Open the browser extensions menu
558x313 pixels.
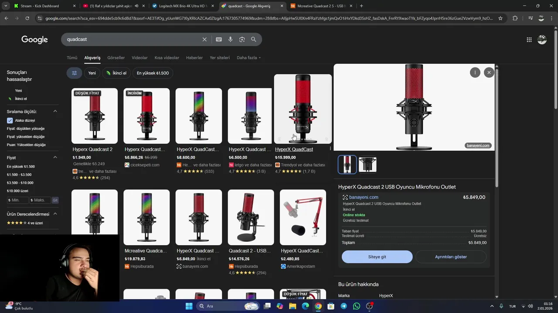515,18
